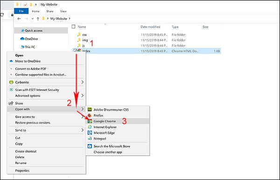
Task: Switch to the Home ribbon tab
Action: pyautogui.click(x=36, y=11)
